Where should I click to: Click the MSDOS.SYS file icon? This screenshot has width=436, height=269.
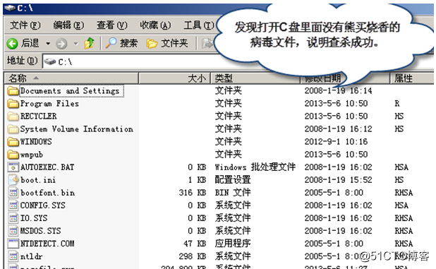[x=13, y=231]
